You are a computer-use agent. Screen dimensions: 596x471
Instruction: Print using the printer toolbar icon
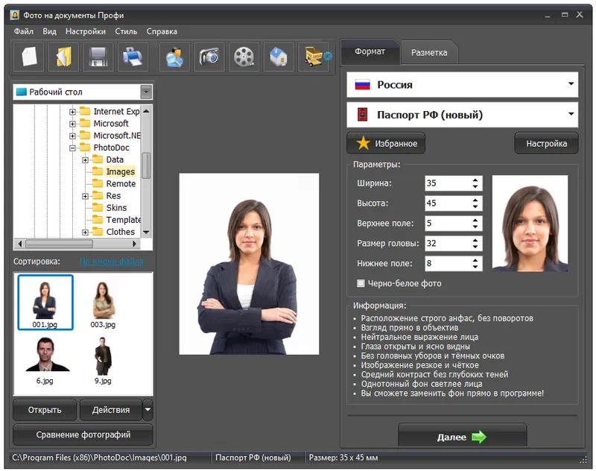point(133,57)
